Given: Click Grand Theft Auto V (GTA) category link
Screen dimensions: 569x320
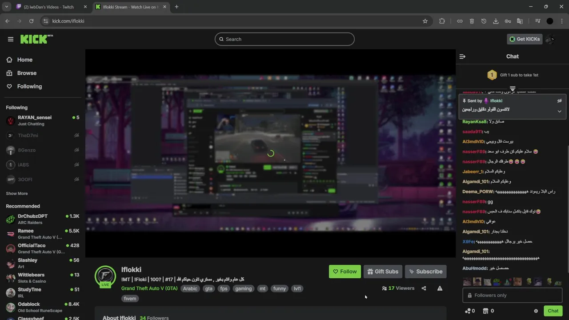Looking at the screenshot, I should (x=149, y=288).
